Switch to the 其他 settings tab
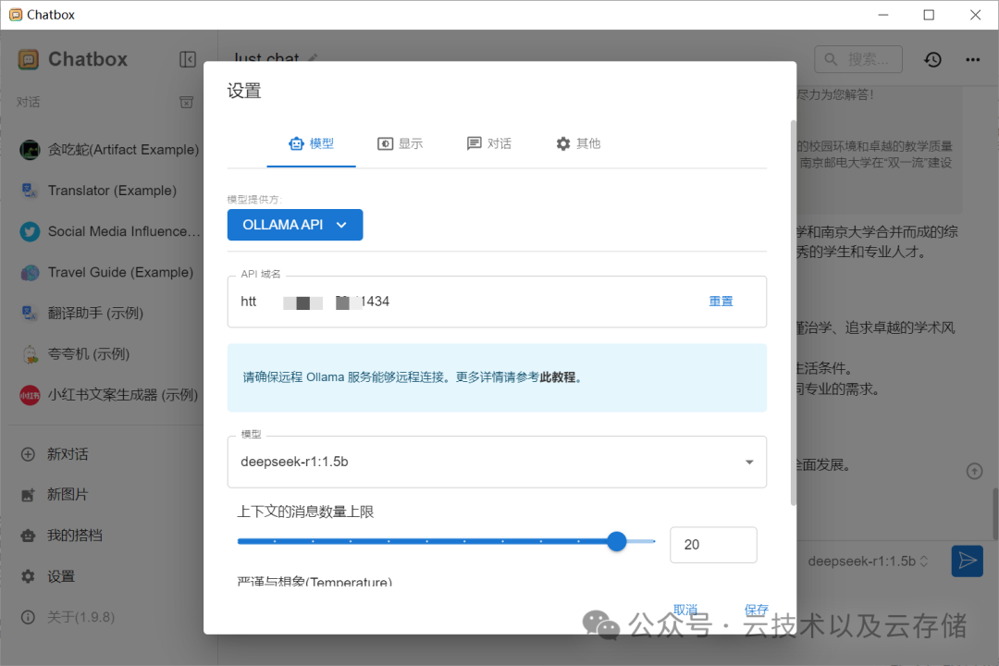This screenshot has width=999, height=666. 578,144
